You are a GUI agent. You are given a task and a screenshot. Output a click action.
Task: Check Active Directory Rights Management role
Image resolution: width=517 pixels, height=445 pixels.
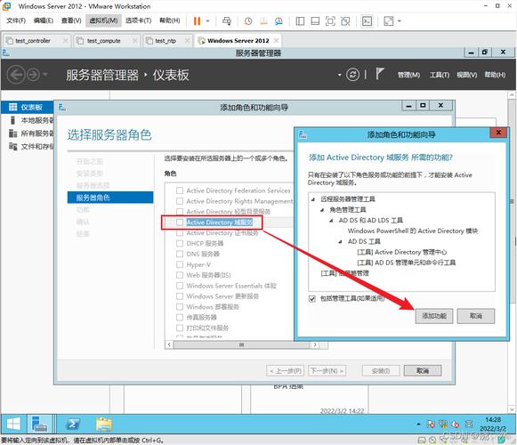pyautogui.click(x=180, y=201)
